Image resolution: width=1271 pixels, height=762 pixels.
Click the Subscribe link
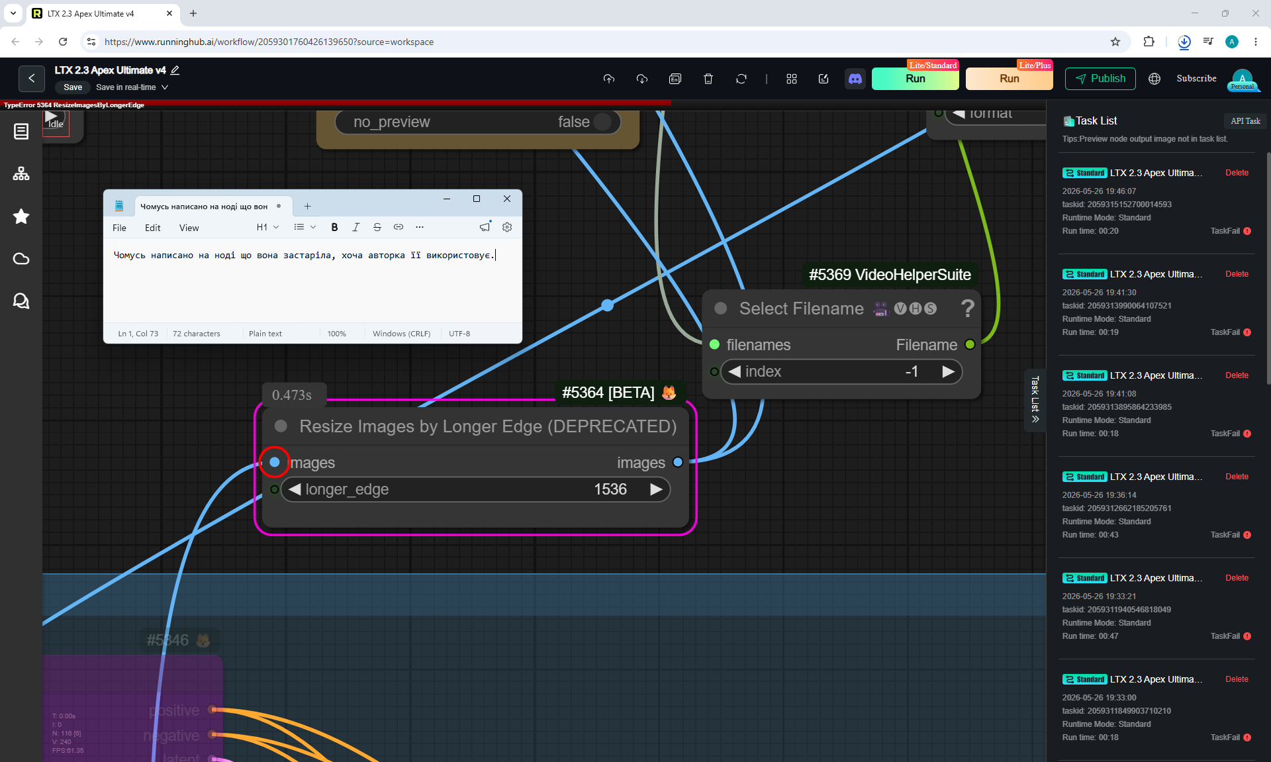(x=1196, y=78)
